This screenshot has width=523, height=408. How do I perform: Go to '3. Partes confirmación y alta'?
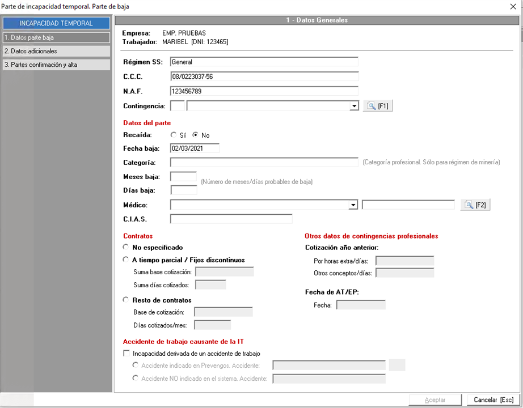coord(56,65)
